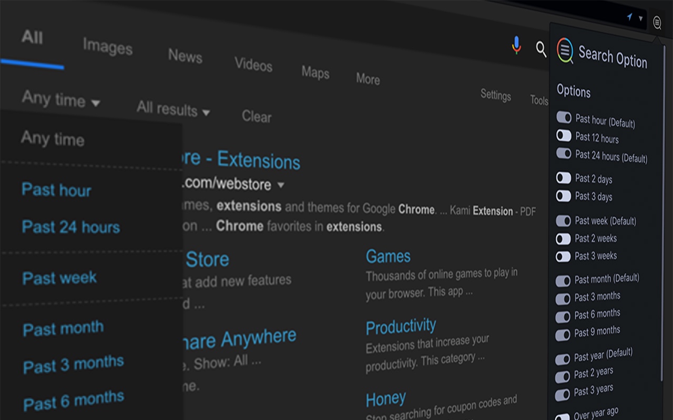Disable the Past 3 years toggle

coord(563,394)
